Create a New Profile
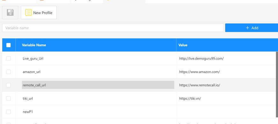 tap(39, 13)
